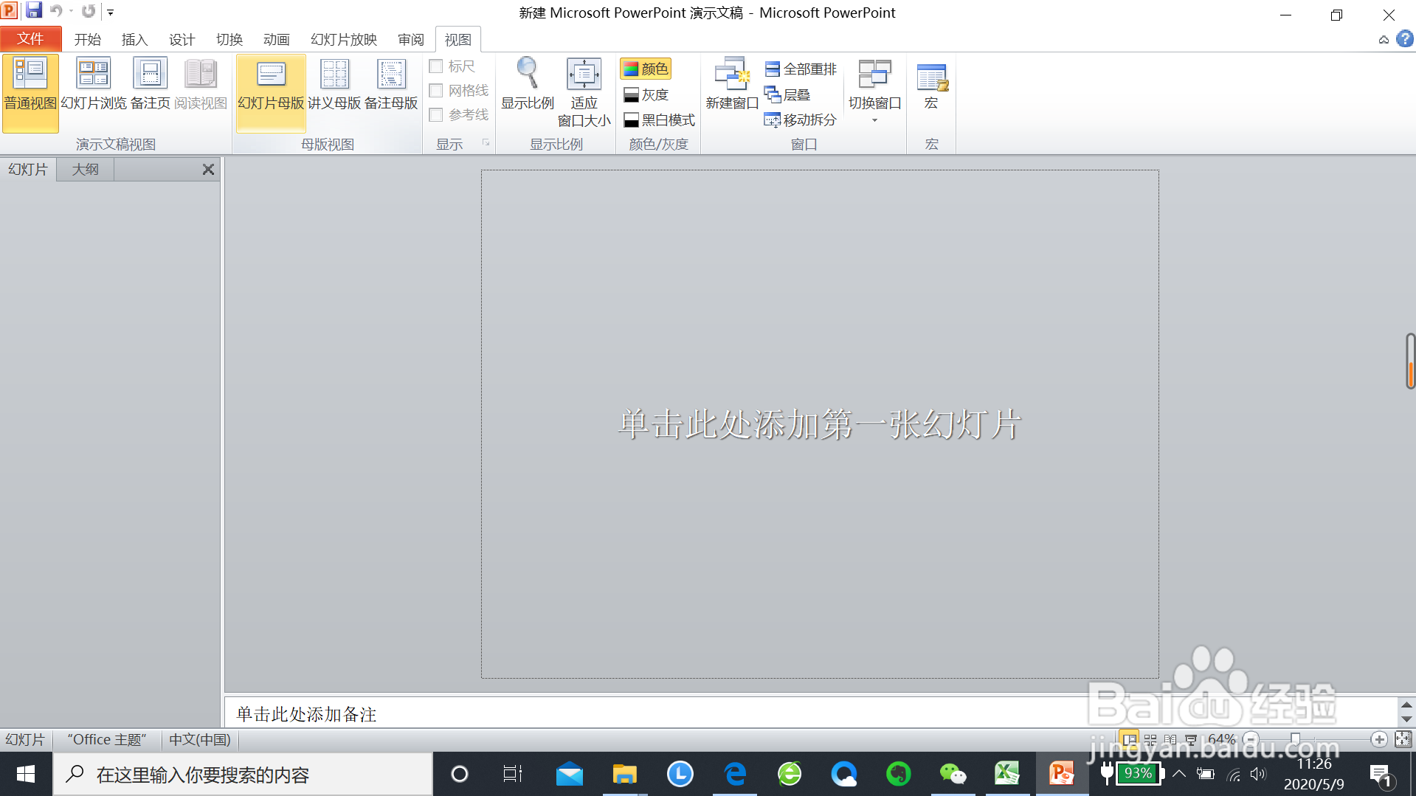1416x796 pixels.
Task: Click the zoom slider handle
Action: point(1295,739)
